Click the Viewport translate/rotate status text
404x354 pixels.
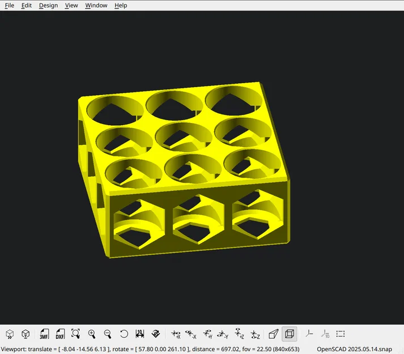(150, 349)
